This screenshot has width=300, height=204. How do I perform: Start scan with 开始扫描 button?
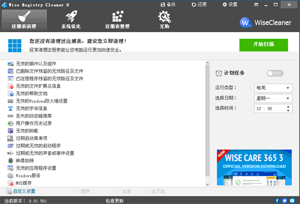coord(263,45)
